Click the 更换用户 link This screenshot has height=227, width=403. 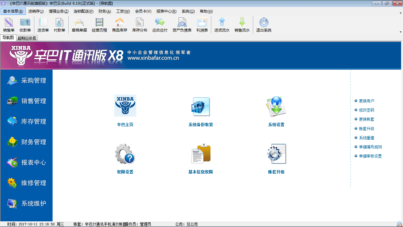coord(366,101)
